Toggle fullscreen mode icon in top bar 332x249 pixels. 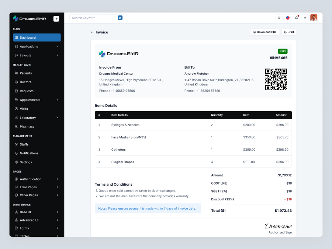(279, 18)
